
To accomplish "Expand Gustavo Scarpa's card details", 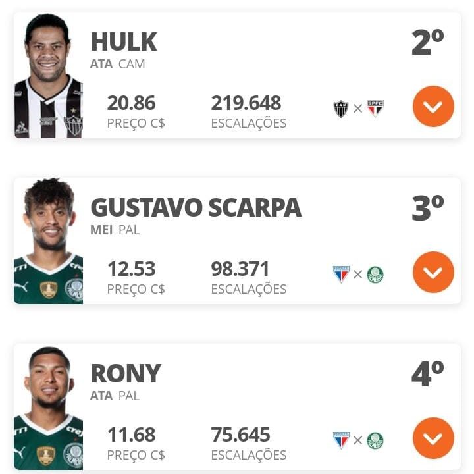I will pos(433,272).
